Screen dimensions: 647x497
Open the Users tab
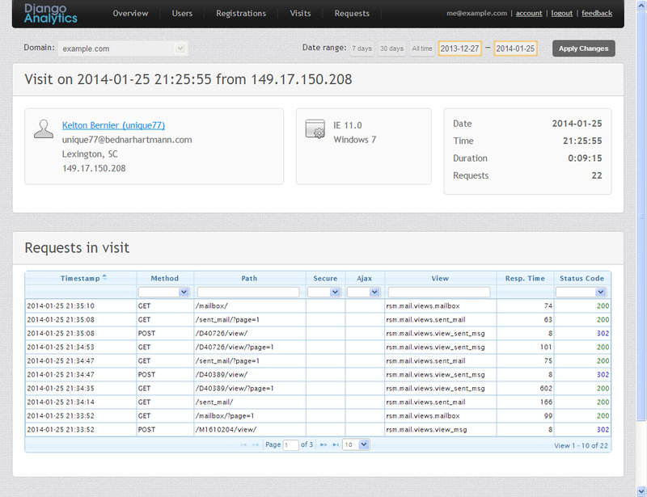(x=182, y=13)
